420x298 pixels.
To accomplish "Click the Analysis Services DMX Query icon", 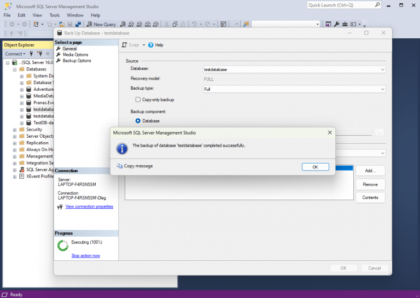I will coord(139,25).
